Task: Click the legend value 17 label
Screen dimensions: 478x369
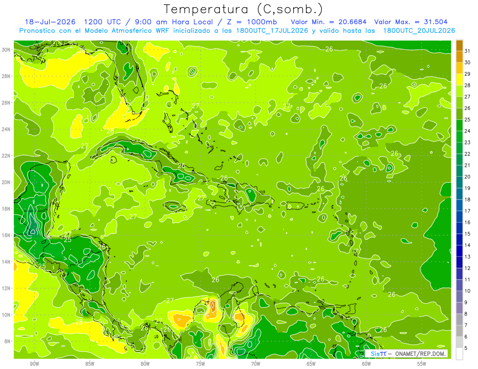Action: click(467, 211)
